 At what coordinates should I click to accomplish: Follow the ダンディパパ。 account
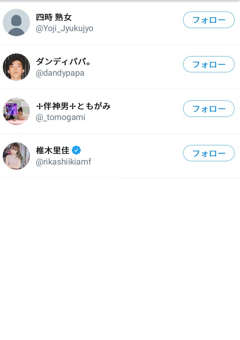click(209, 65)
